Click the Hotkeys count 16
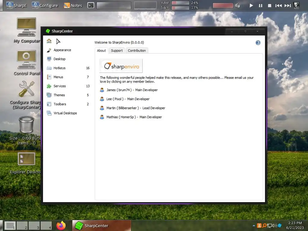This screenshot has height=231, width=308. [x=88, y=68]
